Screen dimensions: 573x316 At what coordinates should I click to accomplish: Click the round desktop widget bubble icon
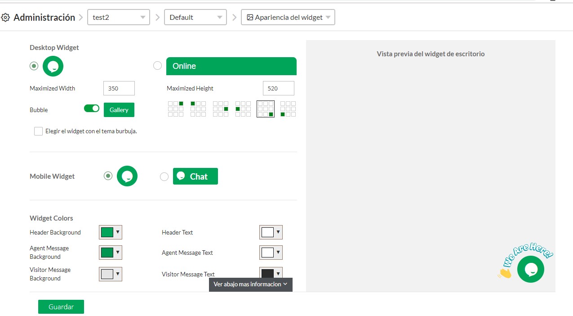coord(53,66)
